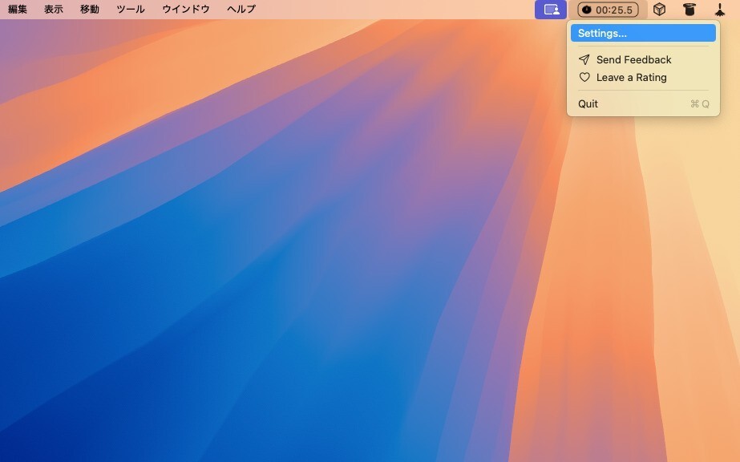740x462 pixels.
Task: Open the 移動 menu
Action: click(x=90, y=9)
